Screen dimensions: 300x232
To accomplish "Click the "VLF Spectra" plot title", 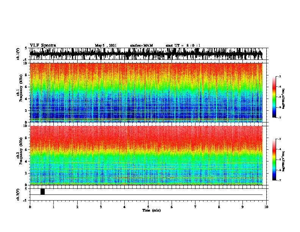I will tap(43, 45).
